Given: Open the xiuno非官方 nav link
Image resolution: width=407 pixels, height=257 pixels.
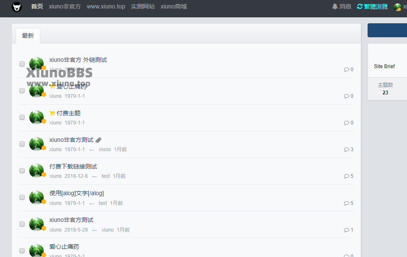Looking at the screenshot, I should pyautogui.click(x=64, y=6).
